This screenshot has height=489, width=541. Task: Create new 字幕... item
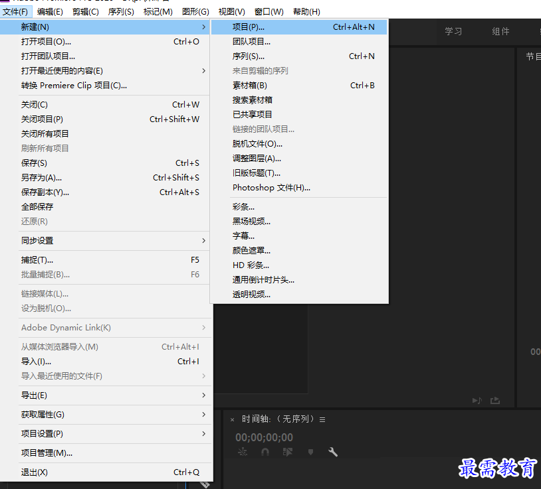[299, 236]
